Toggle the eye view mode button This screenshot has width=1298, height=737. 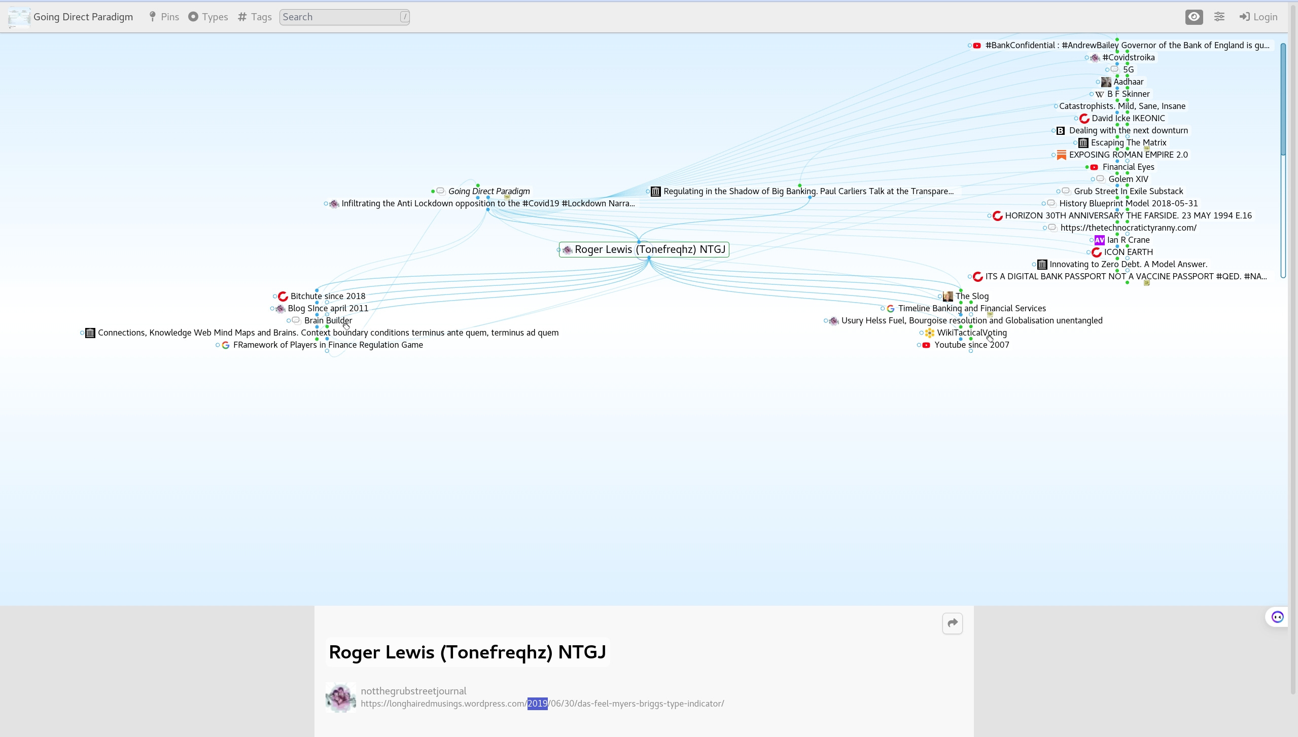1194,17
